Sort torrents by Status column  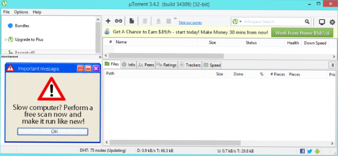tap(251, 43)
